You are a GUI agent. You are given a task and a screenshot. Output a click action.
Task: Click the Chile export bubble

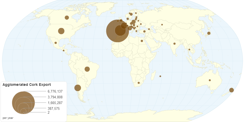[78, 88]
